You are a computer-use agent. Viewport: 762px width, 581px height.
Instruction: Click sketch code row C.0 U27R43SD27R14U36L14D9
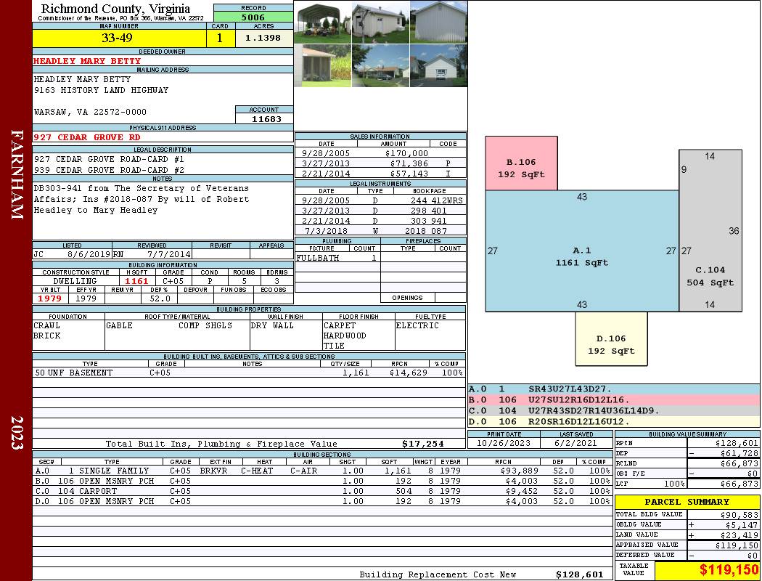(x=614, y=410)
